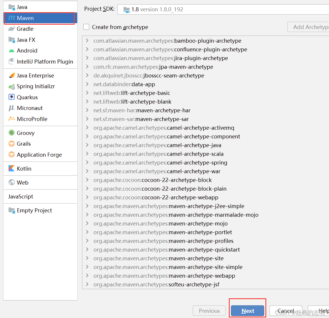This screenshot has width=329, height=318.
Task: Click the Java folder icon
Action: (12, 7)
